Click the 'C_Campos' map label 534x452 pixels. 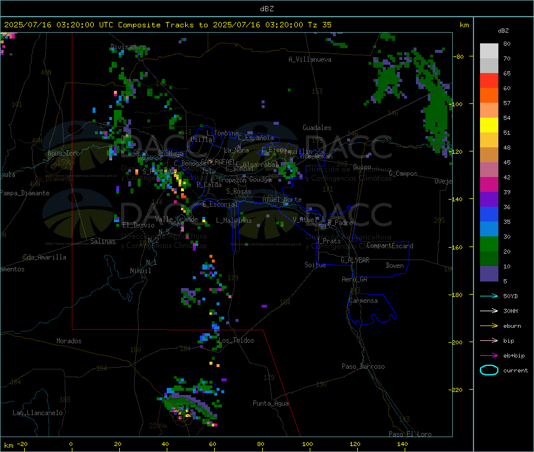(x=403, y=173)
